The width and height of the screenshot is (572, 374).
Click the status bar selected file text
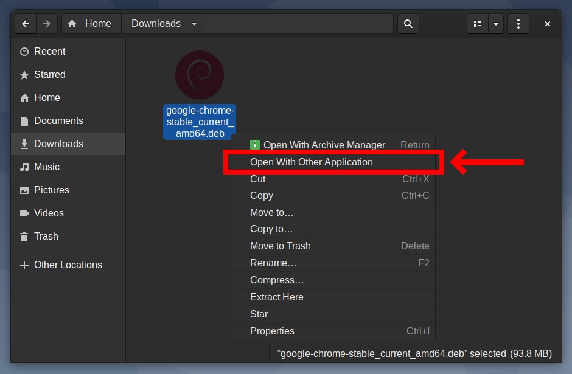tap(415, 353)
